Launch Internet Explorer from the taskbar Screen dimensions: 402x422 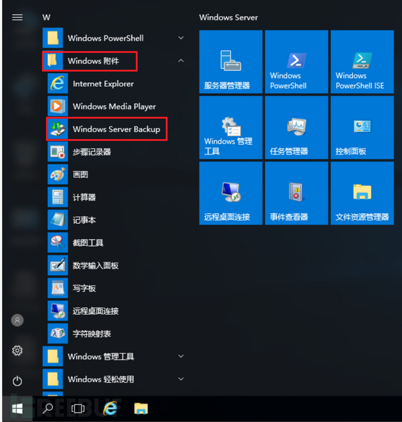[110, 409]
